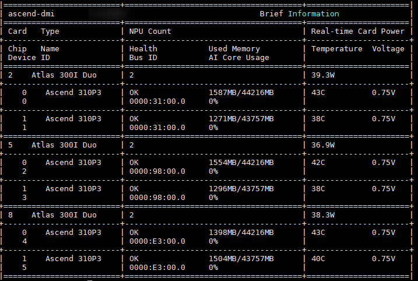Click the 'Voltage' header

388,49
